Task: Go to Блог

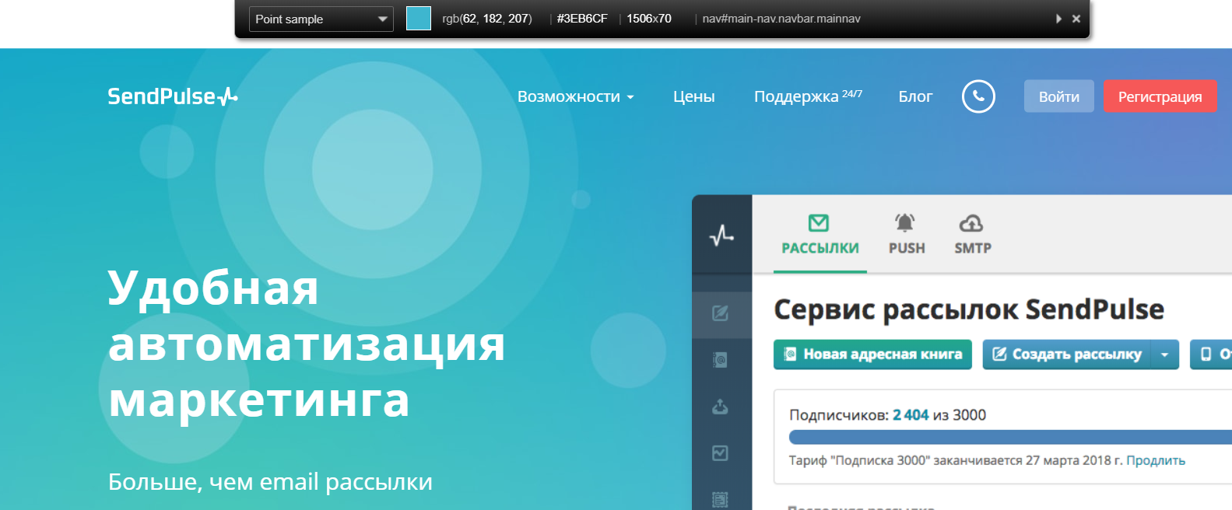Action: pos(915,96)
